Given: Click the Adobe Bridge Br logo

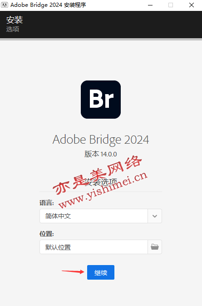Looking at the screenshot, I should [101, 100].
